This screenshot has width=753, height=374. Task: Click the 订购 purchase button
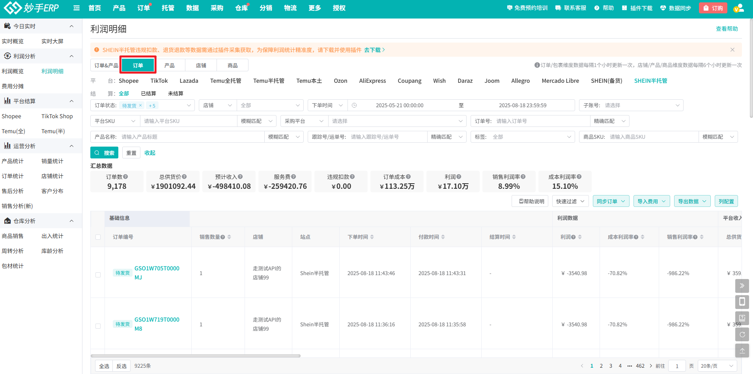click(713, 8)
